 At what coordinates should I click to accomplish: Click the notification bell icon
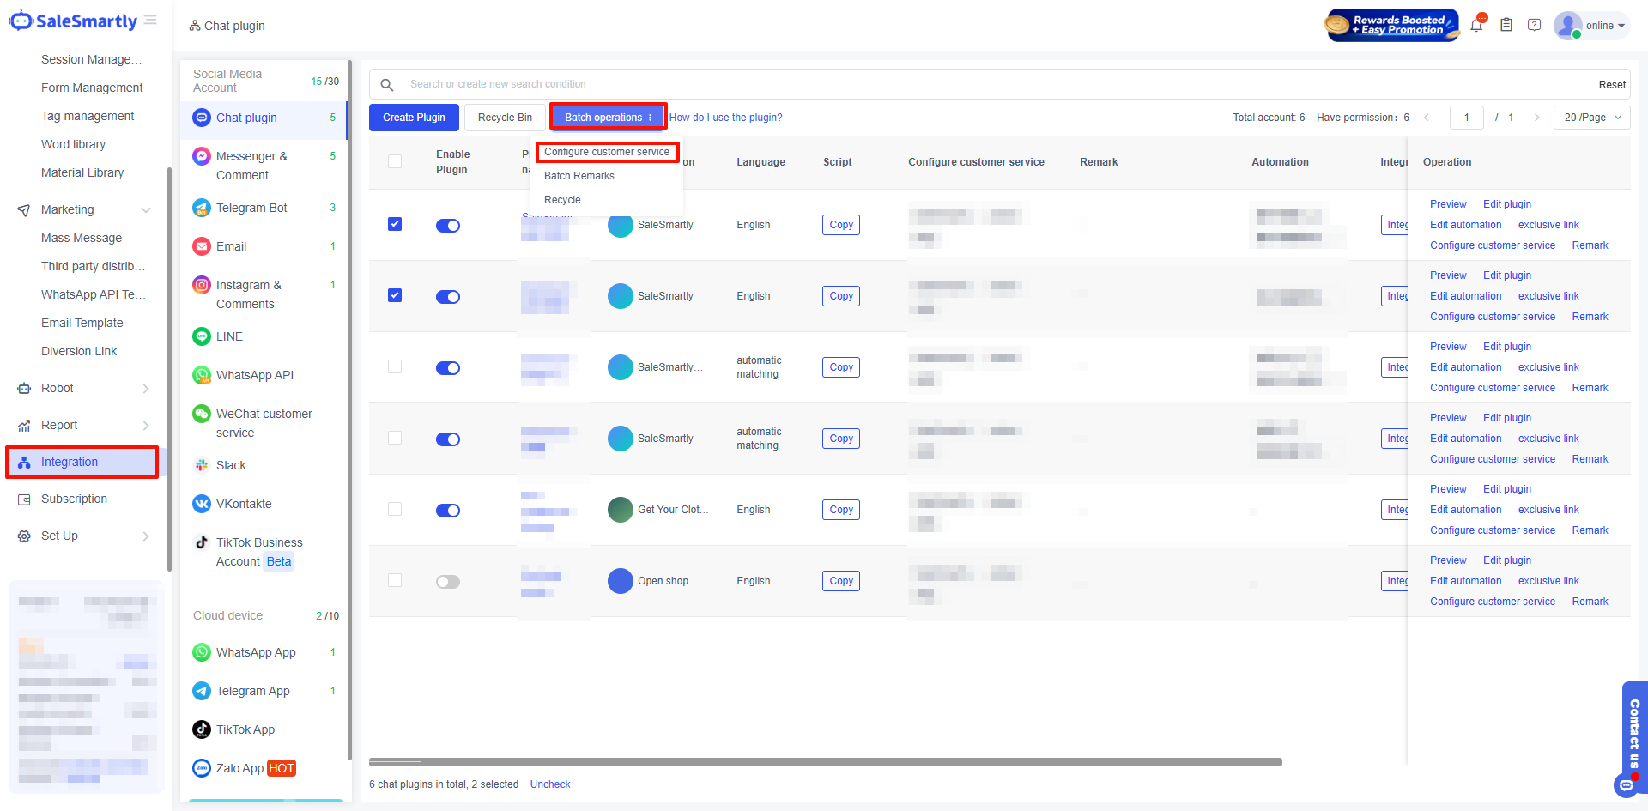(1476, 26)
